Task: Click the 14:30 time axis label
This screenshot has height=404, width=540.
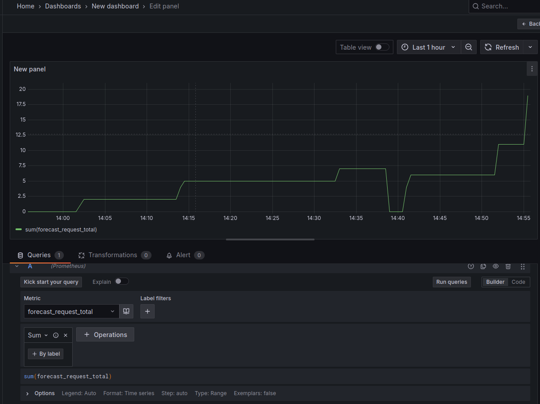Action: 314,218
